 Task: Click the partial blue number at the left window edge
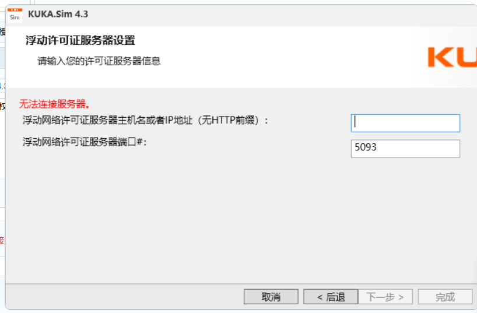pos(2,86)
